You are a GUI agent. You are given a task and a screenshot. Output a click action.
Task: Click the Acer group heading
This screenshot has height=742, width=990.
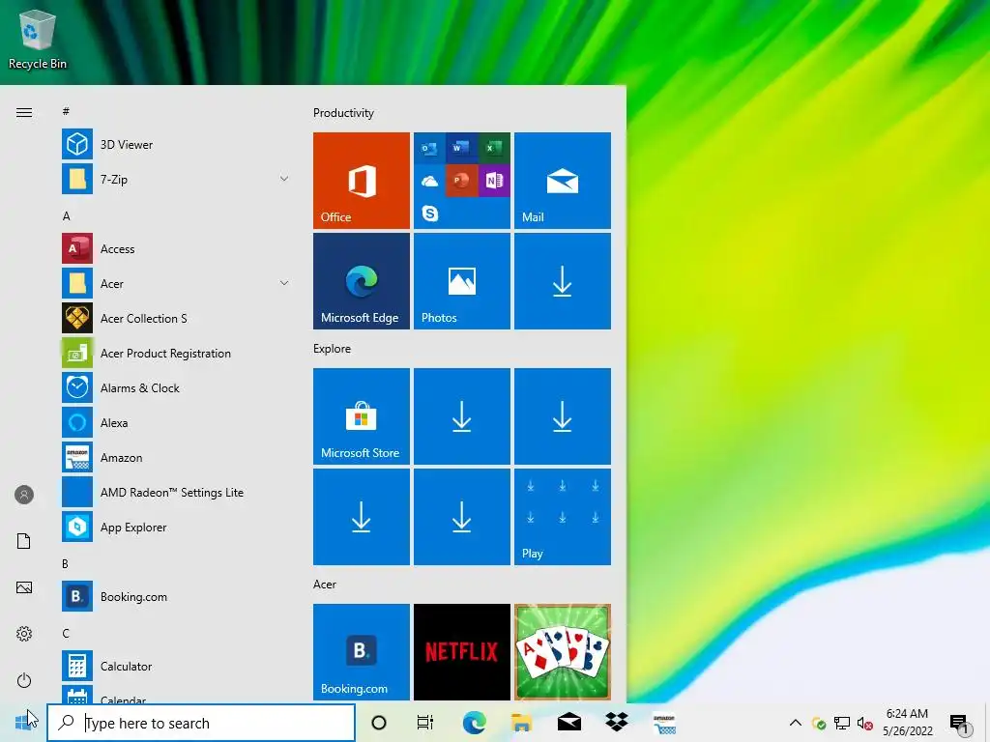point(325,585)
